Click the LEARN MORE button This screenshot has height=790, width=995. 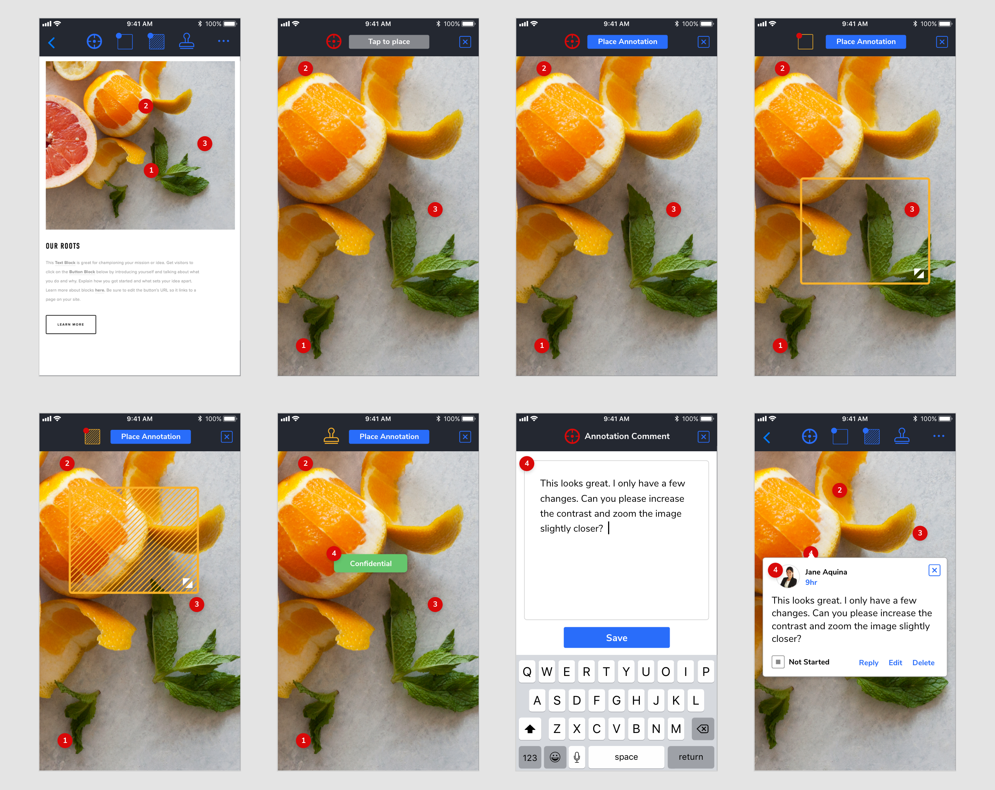71,325
